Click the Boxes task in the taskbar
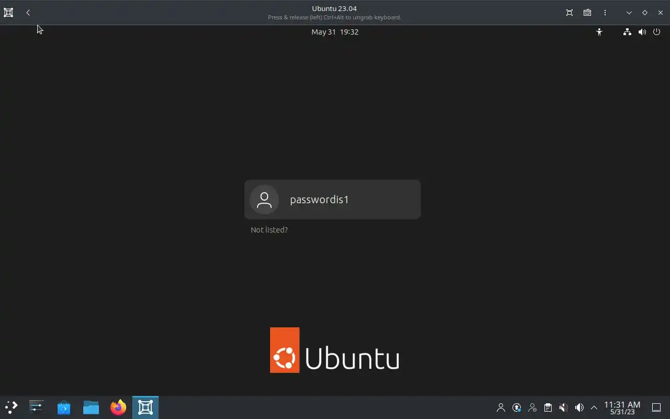The width and height of the screenshot is (670, 419). (x=146, y=407)
